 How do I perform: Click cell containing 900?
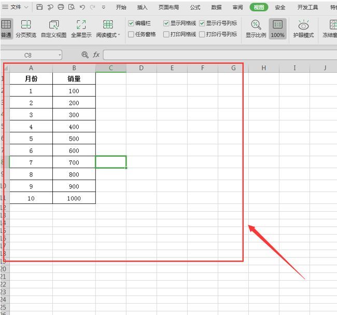click(74, 186)
